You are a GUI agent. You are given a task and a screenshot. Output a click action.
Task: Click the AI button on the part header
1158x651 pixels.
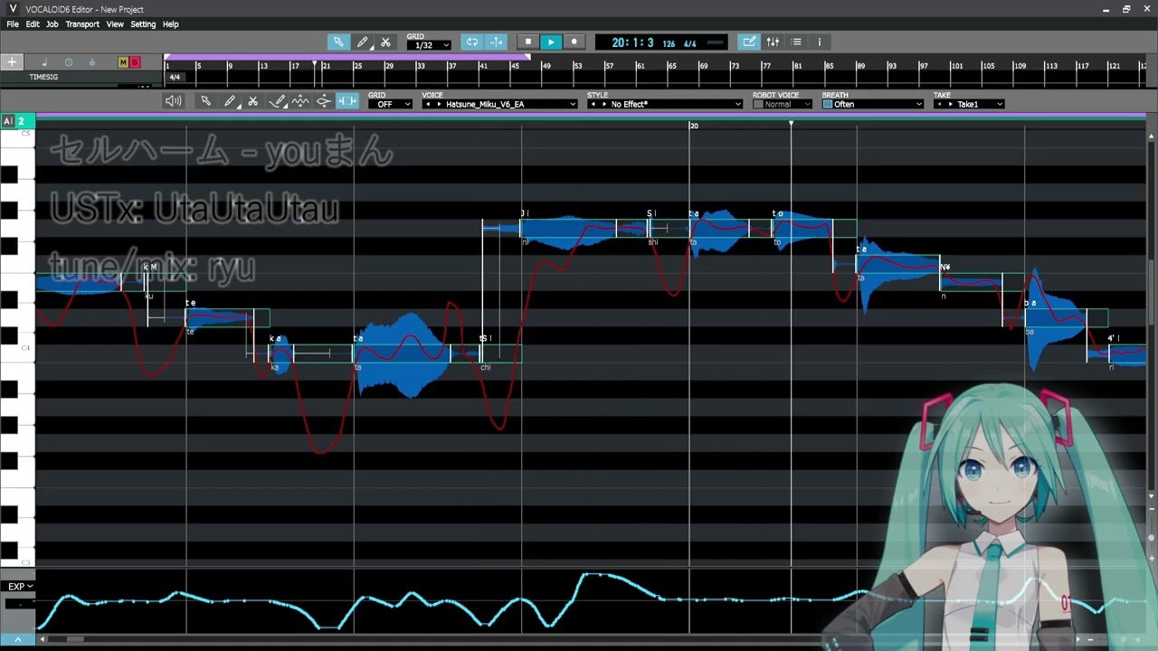point(7,121)
